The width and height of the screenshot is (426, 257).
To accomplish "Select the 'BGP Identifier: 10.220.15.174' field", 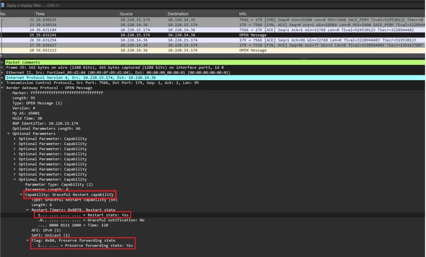I will [45, 123].
